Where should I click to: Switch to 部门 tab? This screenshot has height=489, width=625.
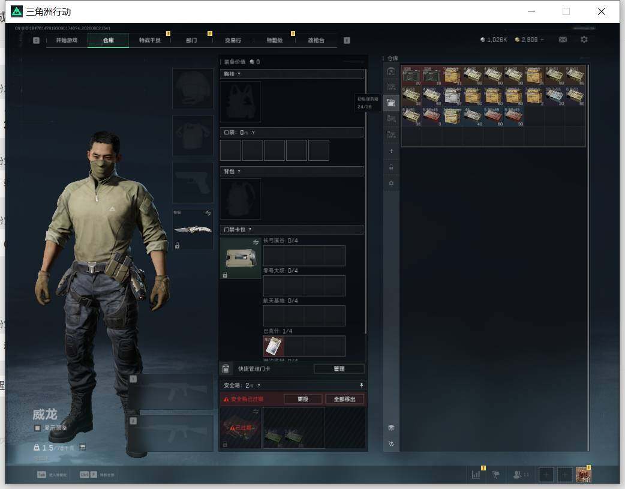coord(191,40)
